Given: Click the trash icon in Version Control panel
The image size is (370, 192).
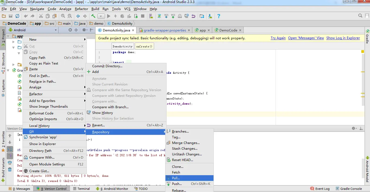Looking at the screenshot, I should click(10, 169).
